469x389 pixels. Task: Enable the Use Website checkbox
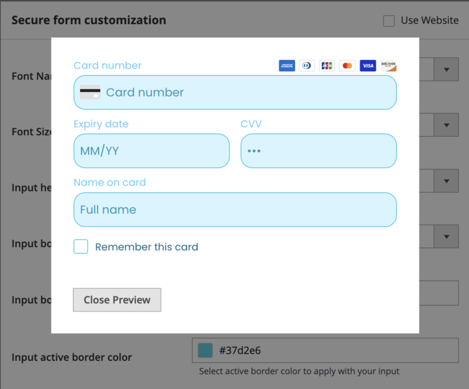click(x=389, y=21)
